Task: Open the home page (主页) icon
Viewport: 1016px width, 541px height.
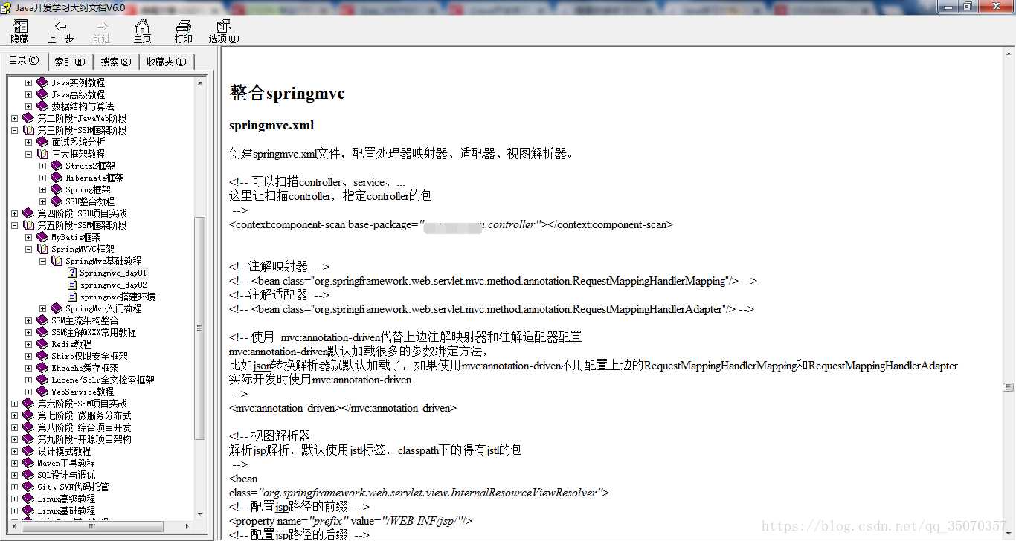Action: pos(142,27)
